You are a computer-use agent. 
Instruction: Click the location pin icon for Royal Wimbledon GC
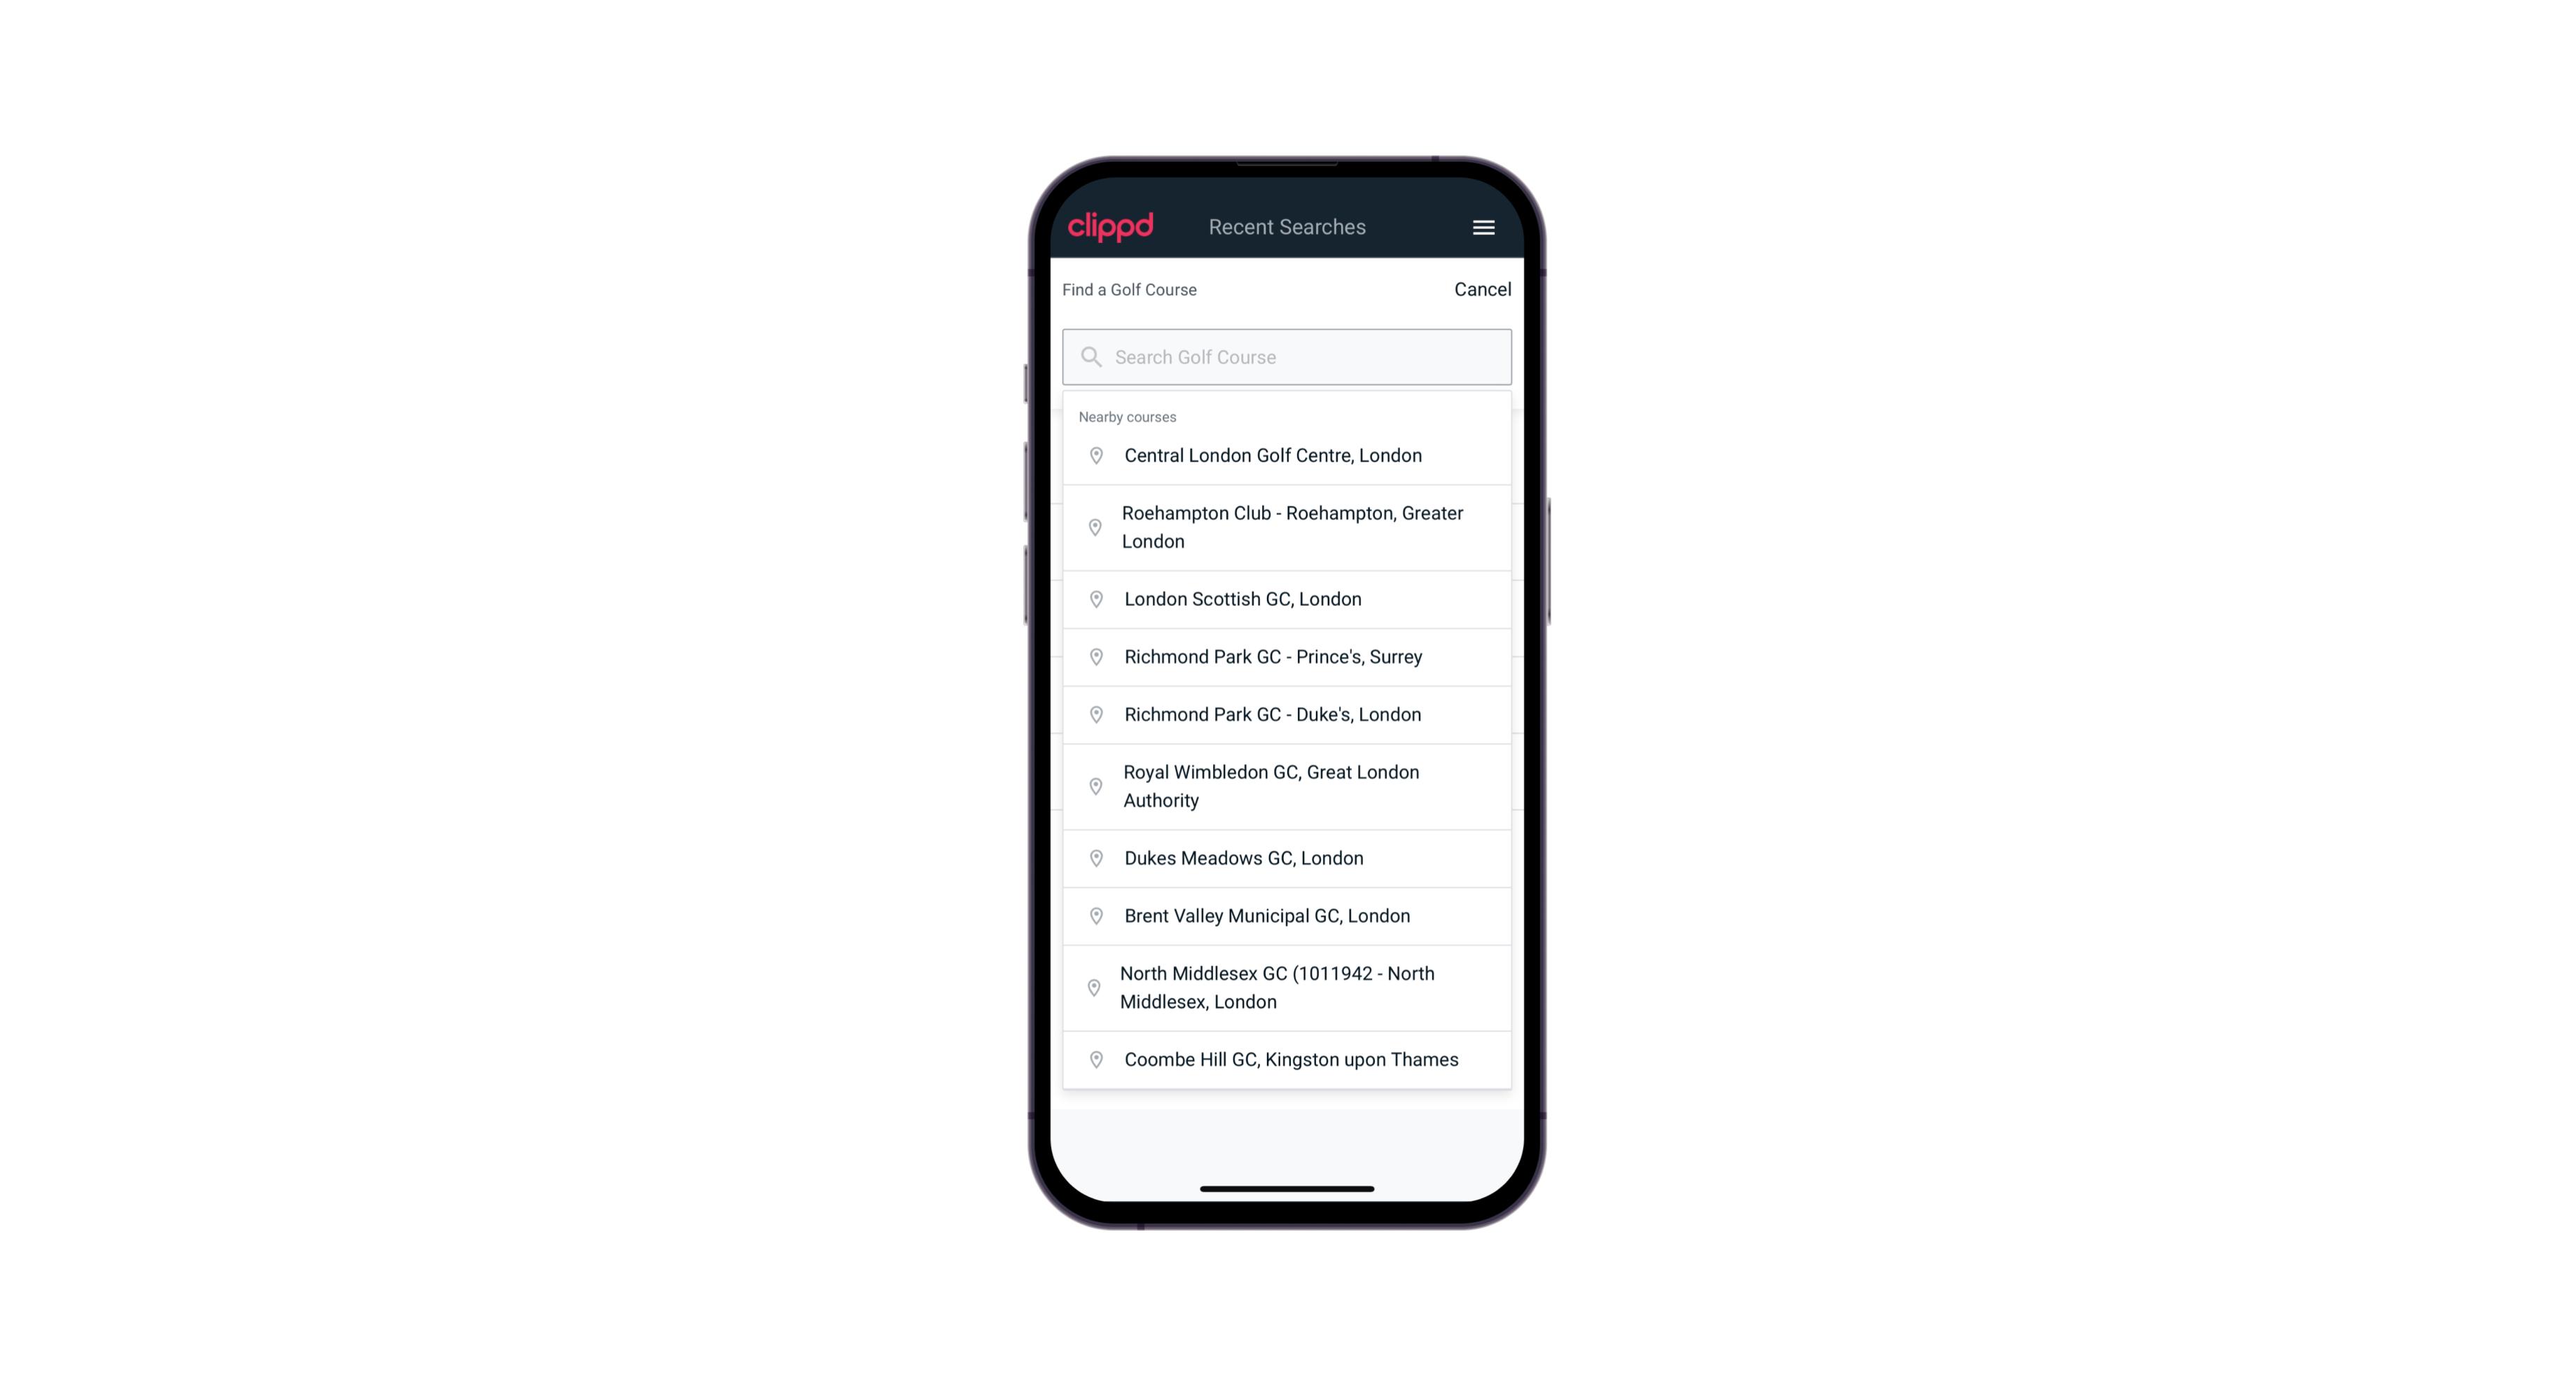click(1095, 785)
